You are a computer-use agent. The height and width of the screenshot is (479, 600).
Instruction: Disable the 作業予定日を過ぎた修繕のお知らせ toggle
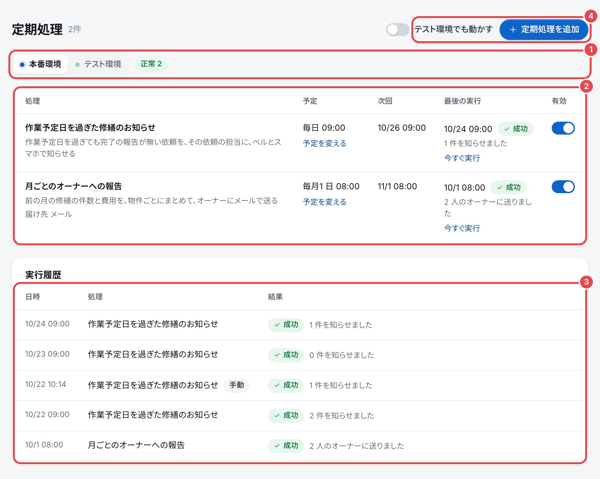point(563,128)
